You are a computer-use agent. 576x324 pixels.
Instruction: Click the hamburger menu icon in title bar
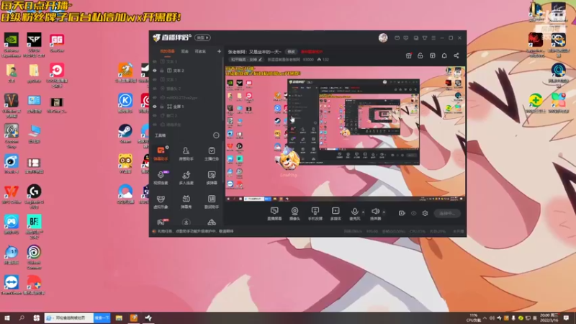[433, 38]
